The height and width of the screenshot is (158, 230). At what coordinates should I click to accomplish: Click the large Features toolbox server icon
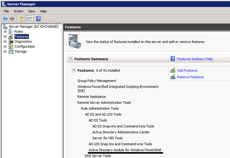pos(74,41)
